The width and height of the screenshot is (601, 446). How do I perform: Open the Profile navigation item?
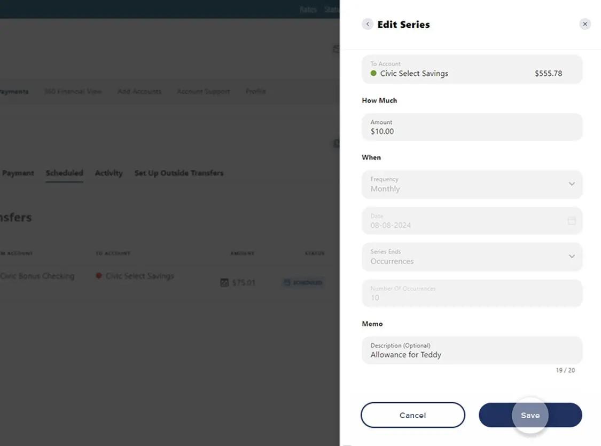tap(255, 91)
